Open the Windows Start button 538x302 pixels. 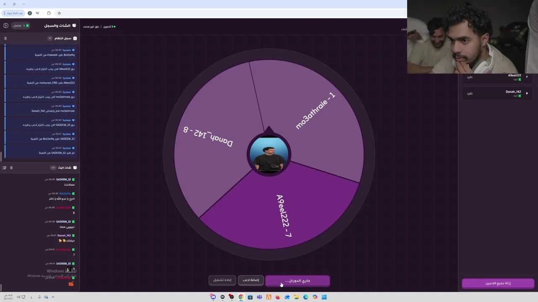tap(324, 297)
